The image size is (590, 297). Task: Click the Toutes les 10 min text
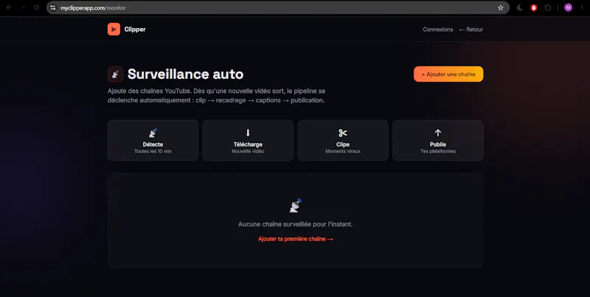(153, 151)
